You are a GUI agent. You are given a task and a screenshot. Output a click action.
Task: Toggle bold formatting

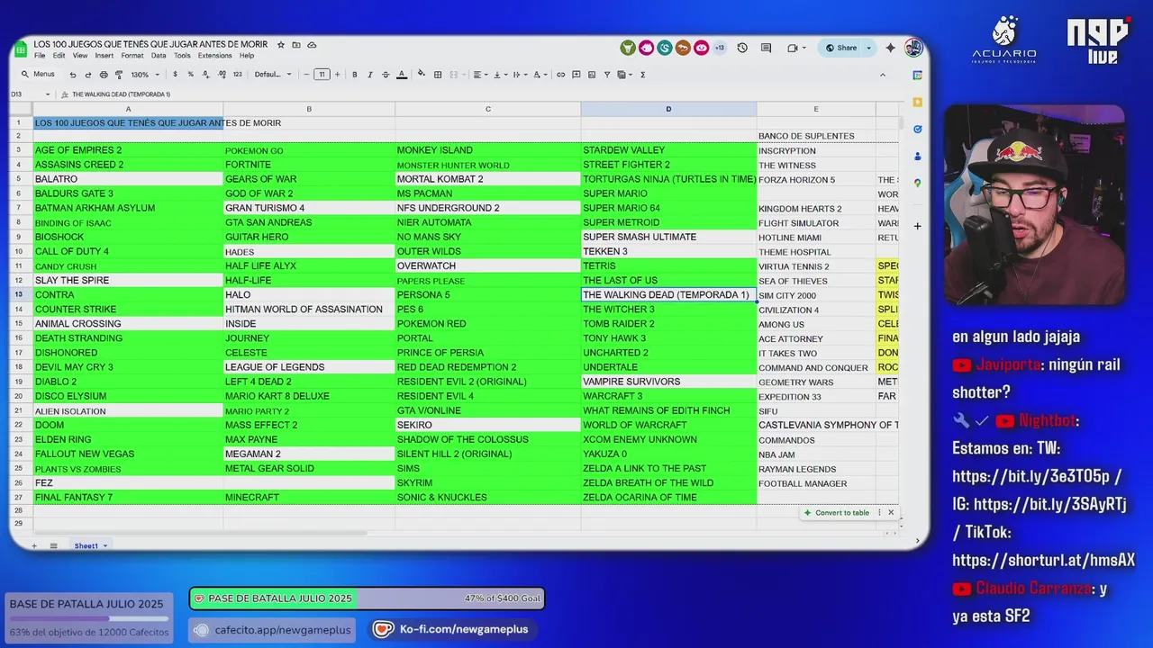click(355, 75)
